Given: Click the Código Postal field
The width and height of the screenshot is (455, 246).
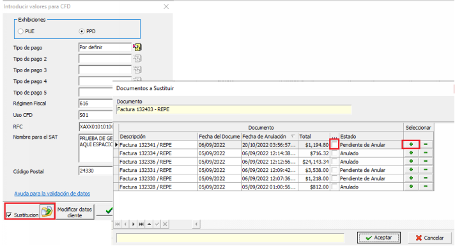Looking at the screenshot, I should [95, 171].
